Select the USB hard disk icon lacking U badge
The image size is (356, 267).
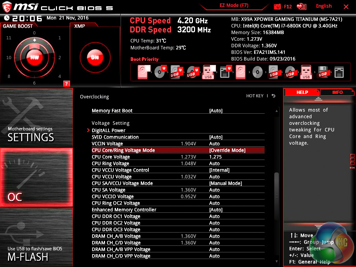(x=274, y=72)
